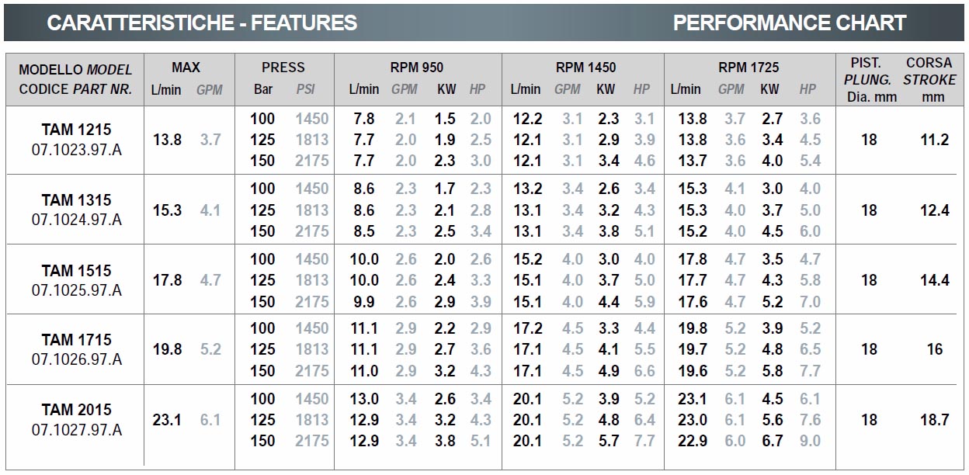Select the RPM 950 column header
969x475 pixels.
pos(417,68)
